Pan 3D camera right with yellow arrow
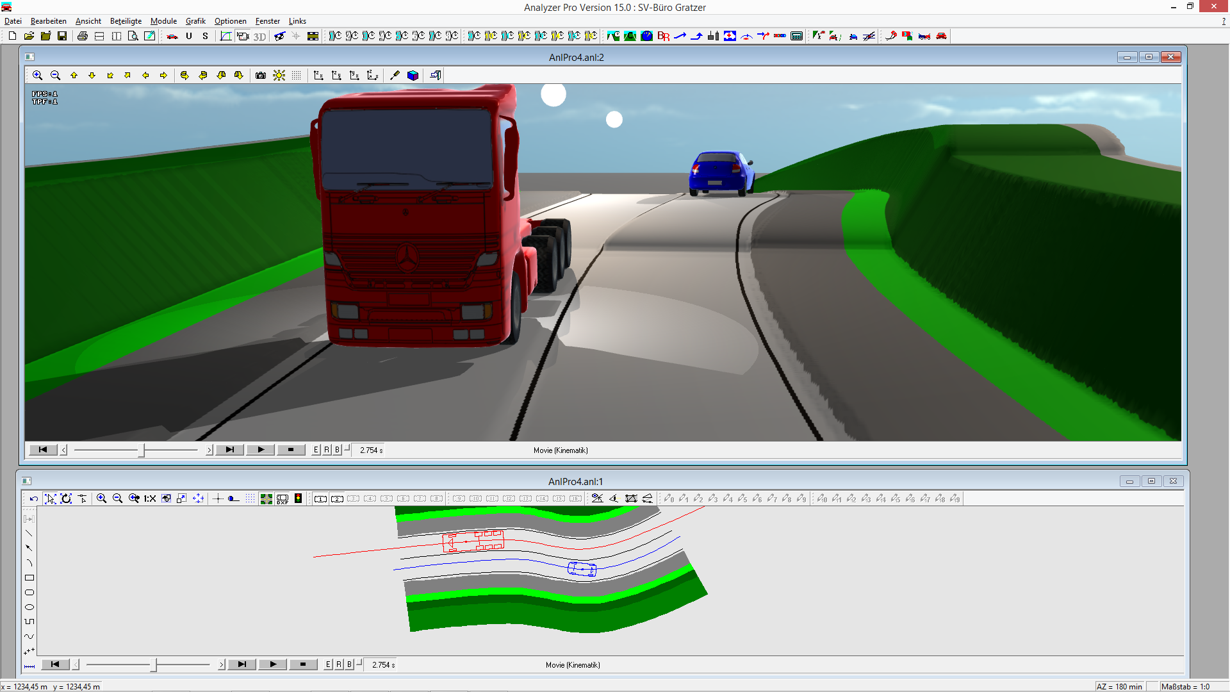Image resolution: width=1230 pixels, height=692 pixels. [x=163, y=75]
